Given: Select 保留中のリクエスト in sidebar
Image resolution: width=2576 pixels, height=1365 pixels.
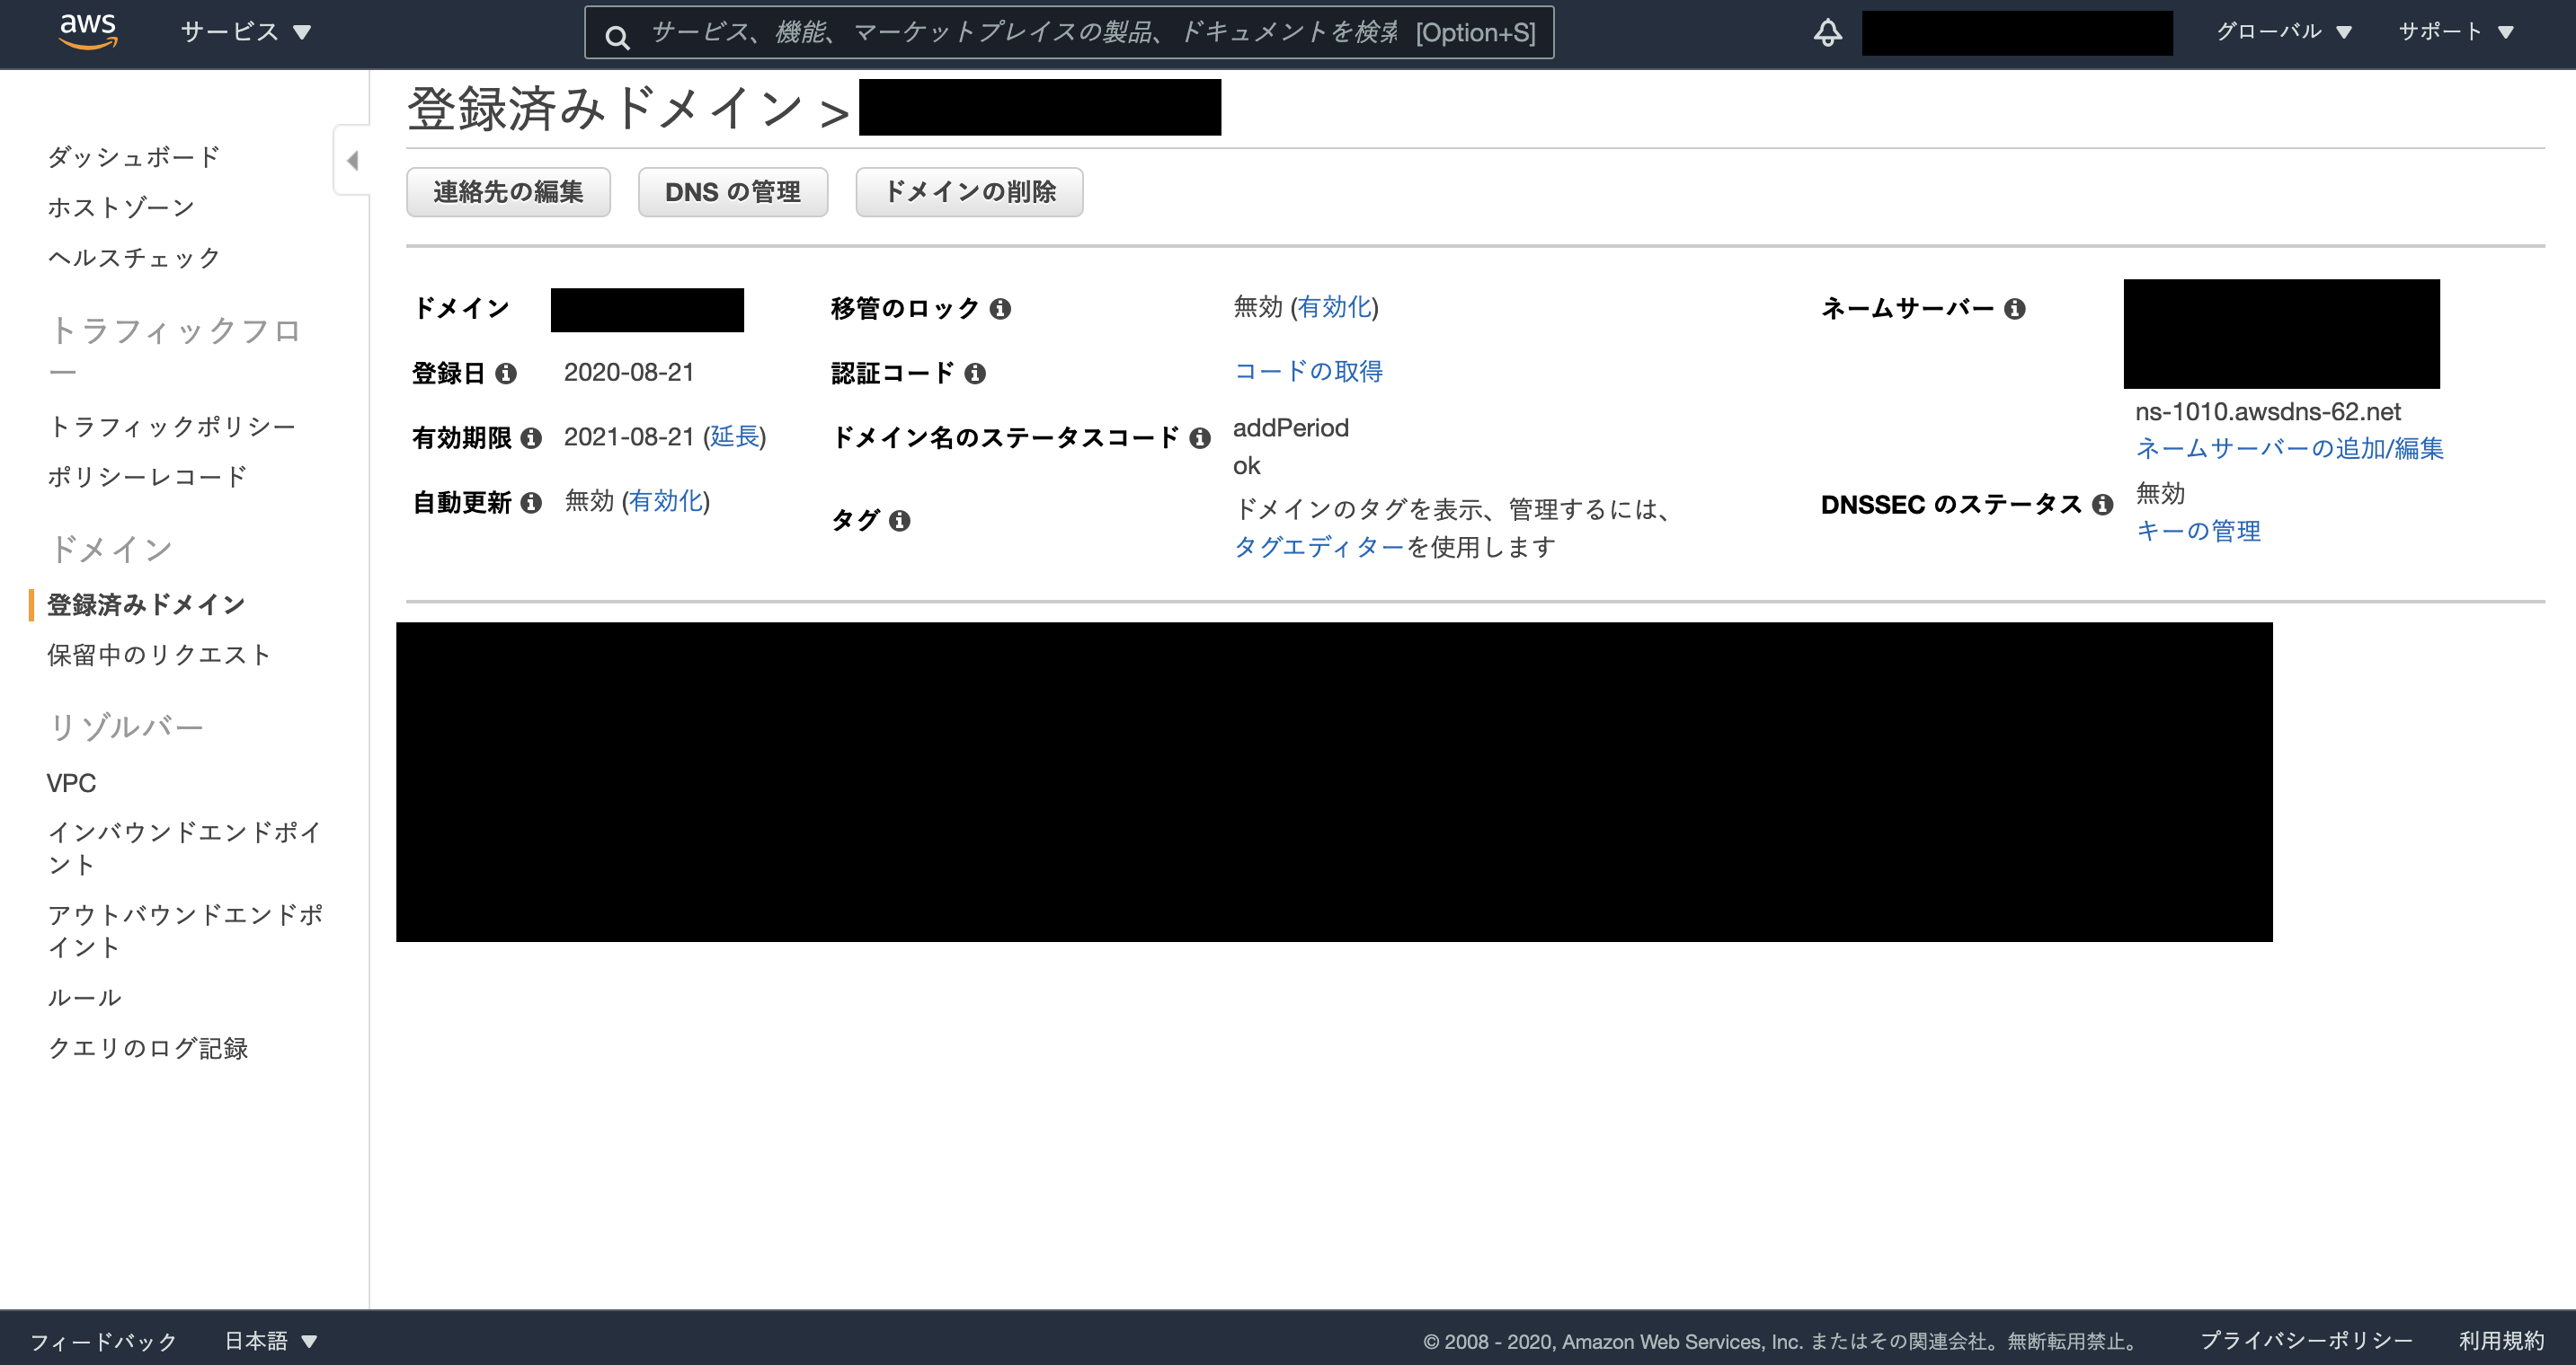Looking at the screenshot, I should coord(159,655).
